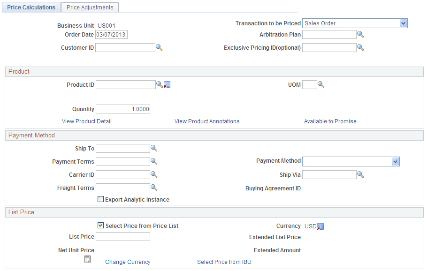This screenshot has width=427, height=271.
Task: Open the Carrier ID lookup
Action: [154, 174]
